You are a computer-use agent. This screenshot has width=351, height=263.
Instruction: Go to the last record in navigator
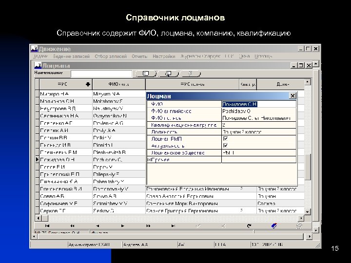tap(173, 226)
